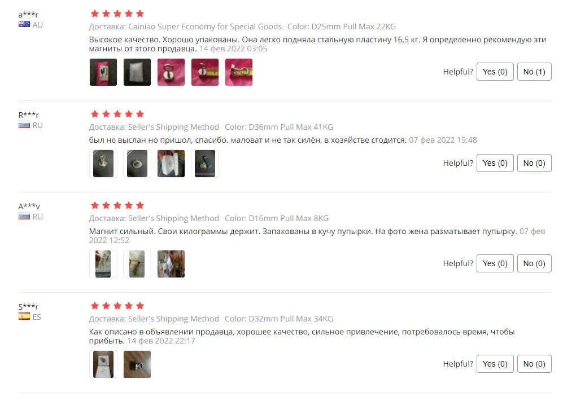Open fourth photo in R***r's review
This screenshot has height=401, width=563.
click(x=205, y=164)
